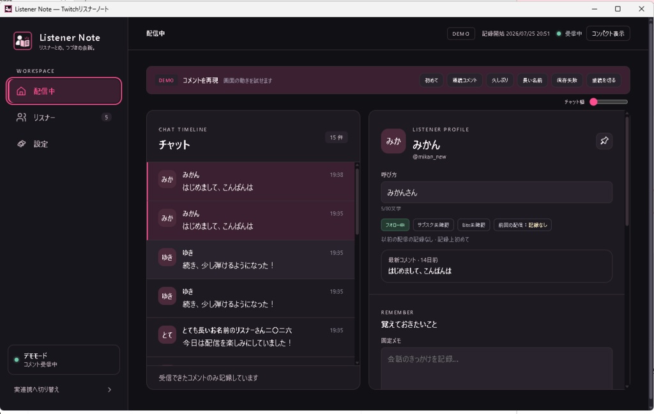Trigger the 長い名前 demo comment

click(532, 80)
